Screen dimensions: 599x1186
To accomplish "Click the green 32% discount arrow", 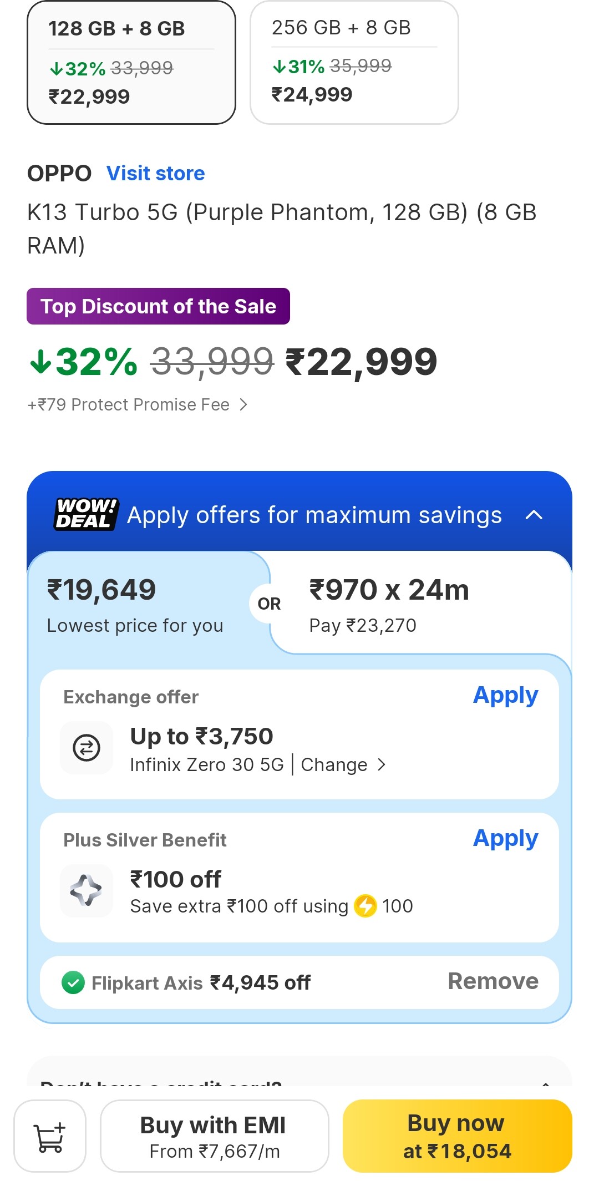I will (x=40, y=362).
